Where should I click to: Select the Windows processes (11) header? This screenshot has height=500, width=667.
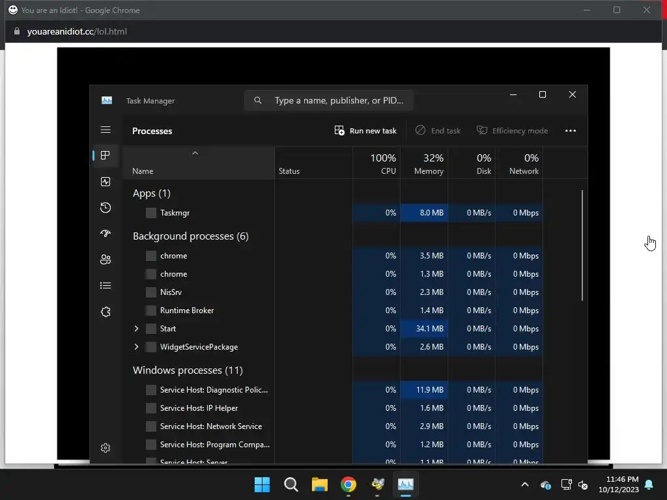188,370
